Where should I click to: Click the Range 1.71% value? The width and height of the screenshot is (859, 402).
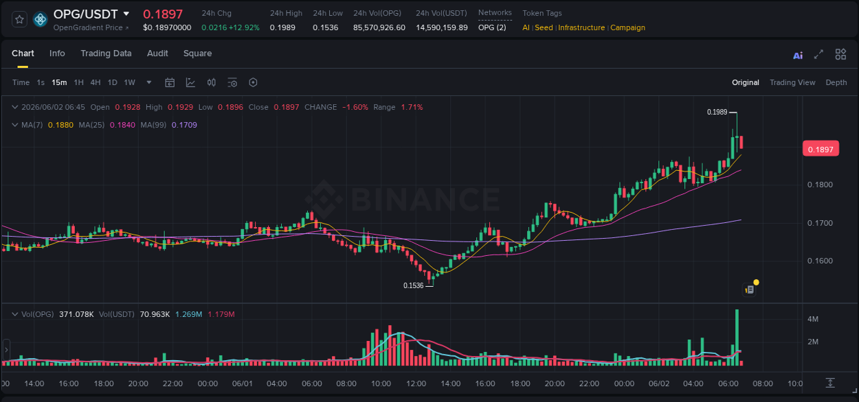tap(412, 107)
